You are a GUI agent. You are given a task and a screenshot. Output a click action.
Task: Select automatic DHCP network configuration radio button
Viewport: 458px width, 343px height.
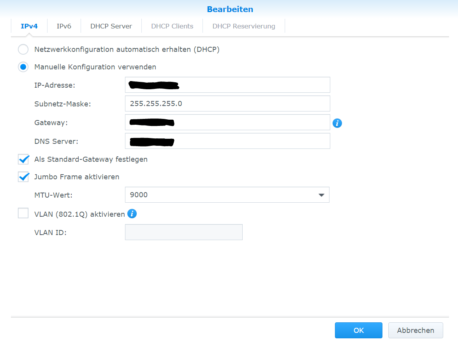tap(23, 50)
